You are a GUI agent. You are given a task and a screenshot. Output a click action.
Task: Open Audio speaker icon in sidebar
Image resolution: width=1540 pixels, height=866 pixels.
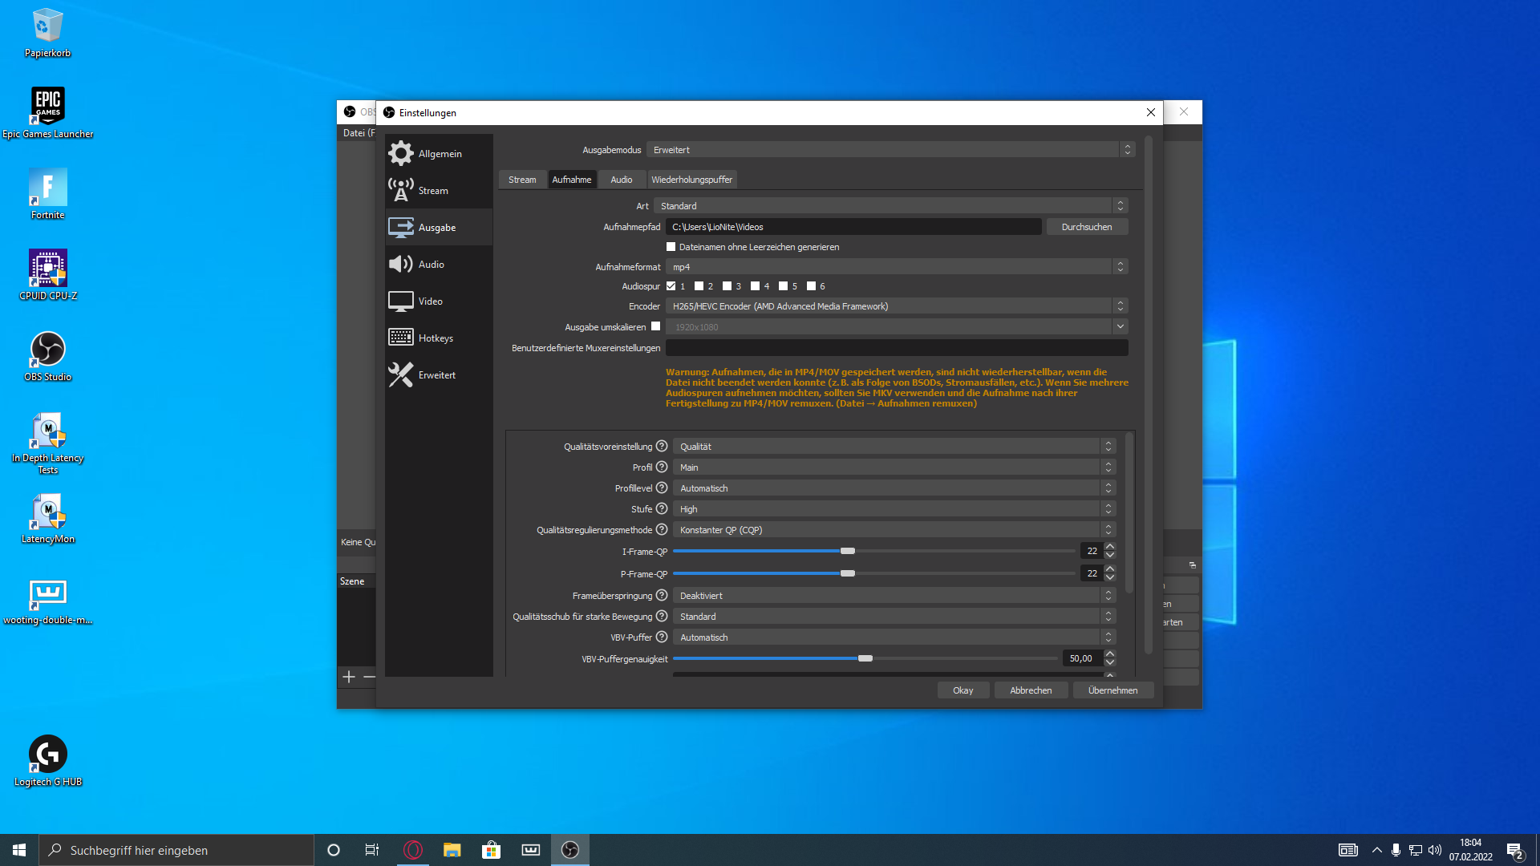[x=400, y=264]
